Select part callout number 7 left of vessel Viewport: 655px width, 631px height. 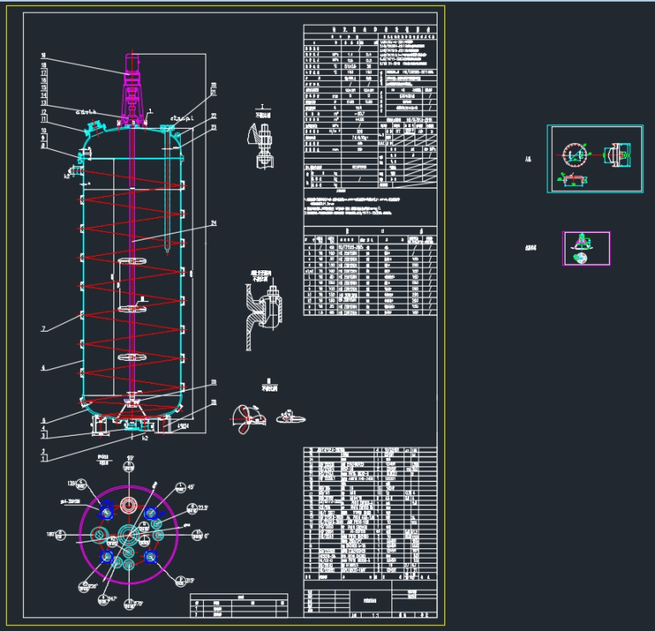[43, 328]
